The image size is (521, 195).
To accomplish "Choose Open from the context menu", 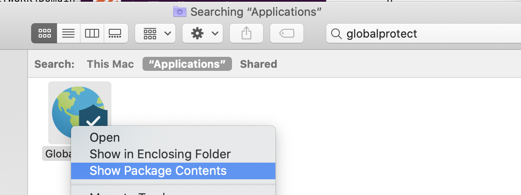I will 105,138.
